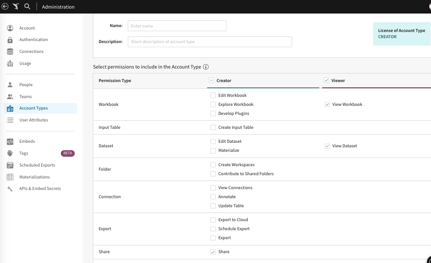Check the plain Export checkbox
The image size is (431, 263).
213,238
